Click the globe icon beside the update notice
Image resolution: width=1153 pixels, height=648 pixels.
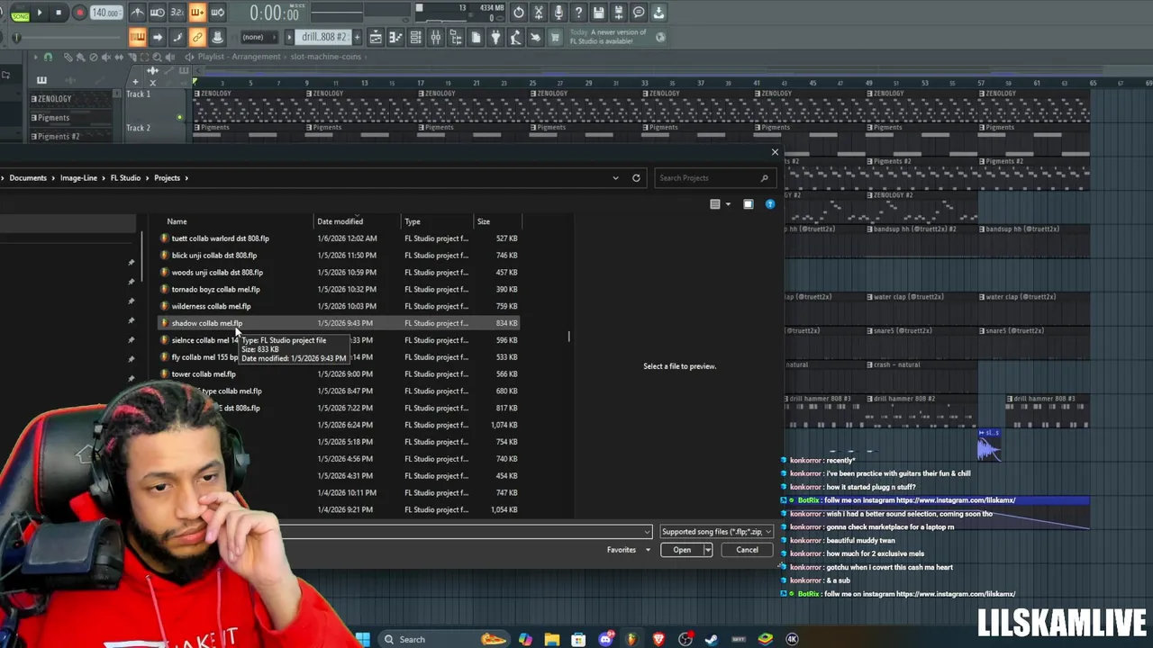pyautogui.click(x=660, y=37)
